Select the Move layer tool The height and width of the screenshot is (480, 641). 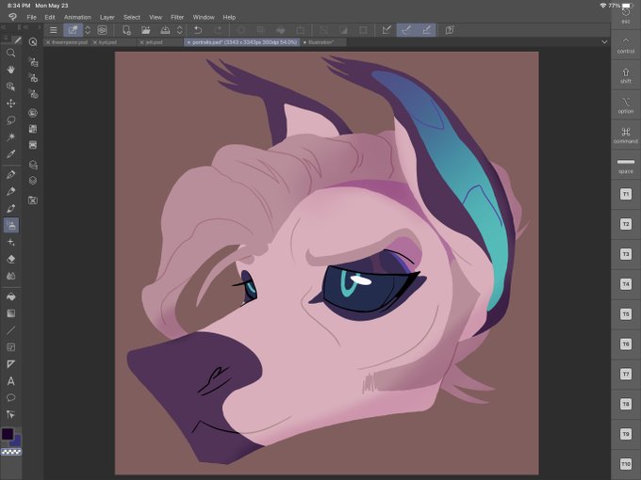click(x=11, y=104)
